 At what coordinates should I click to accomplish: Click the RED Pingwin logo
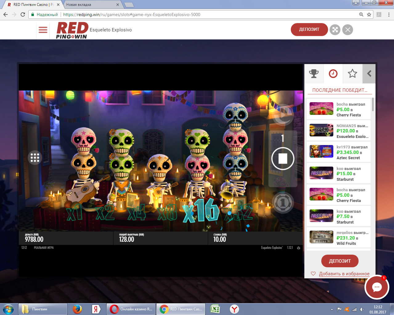point(72,30)
